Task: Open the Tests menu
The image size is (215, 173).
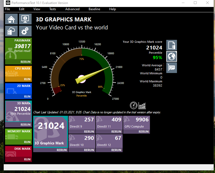Action: pyautogui.click(x=52, y=9)
